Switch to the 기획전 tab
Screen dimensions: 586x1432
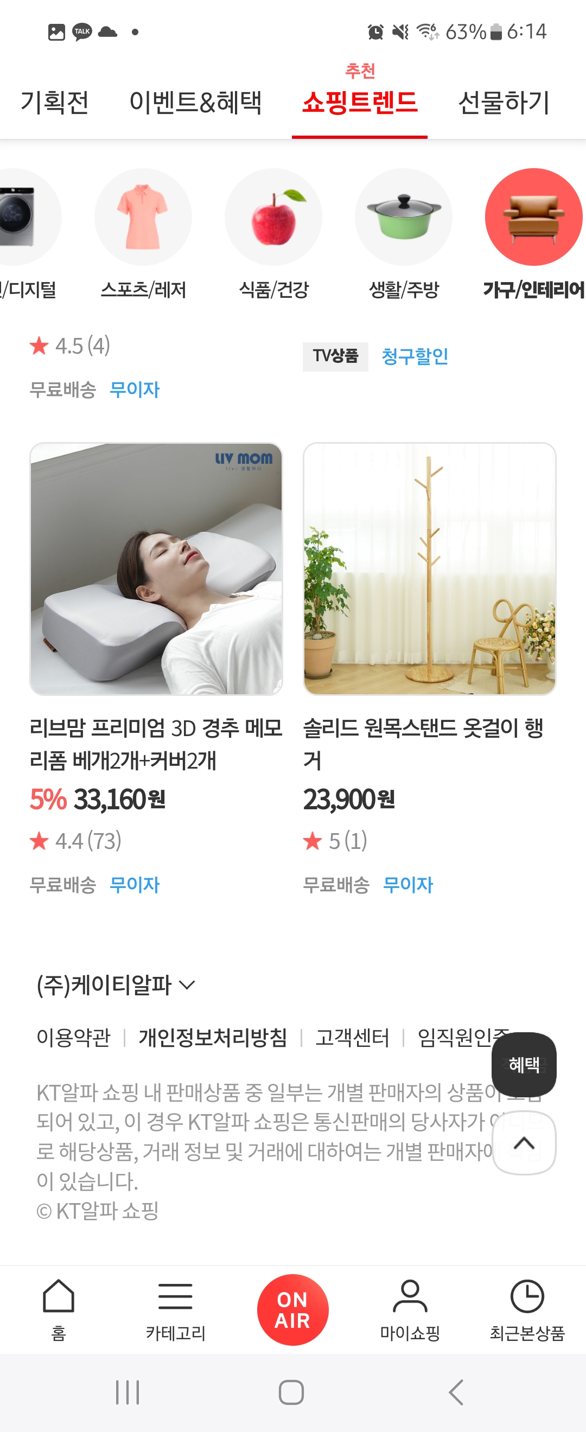pyautogui.click(x=54, y=103)
